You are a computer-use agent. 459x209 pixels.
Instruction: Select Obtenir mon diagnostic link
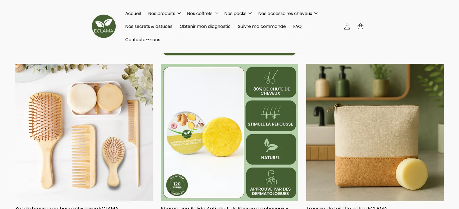(x=205, y=27)
